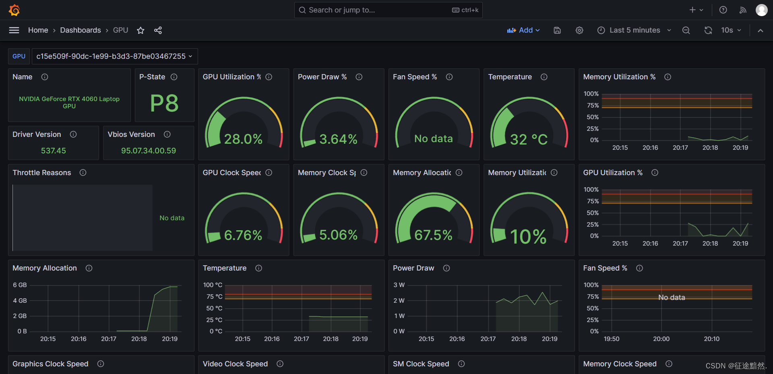Screen dimensions: 773x374
Task: Click the GPU variable label
Action: coord(19,56)
